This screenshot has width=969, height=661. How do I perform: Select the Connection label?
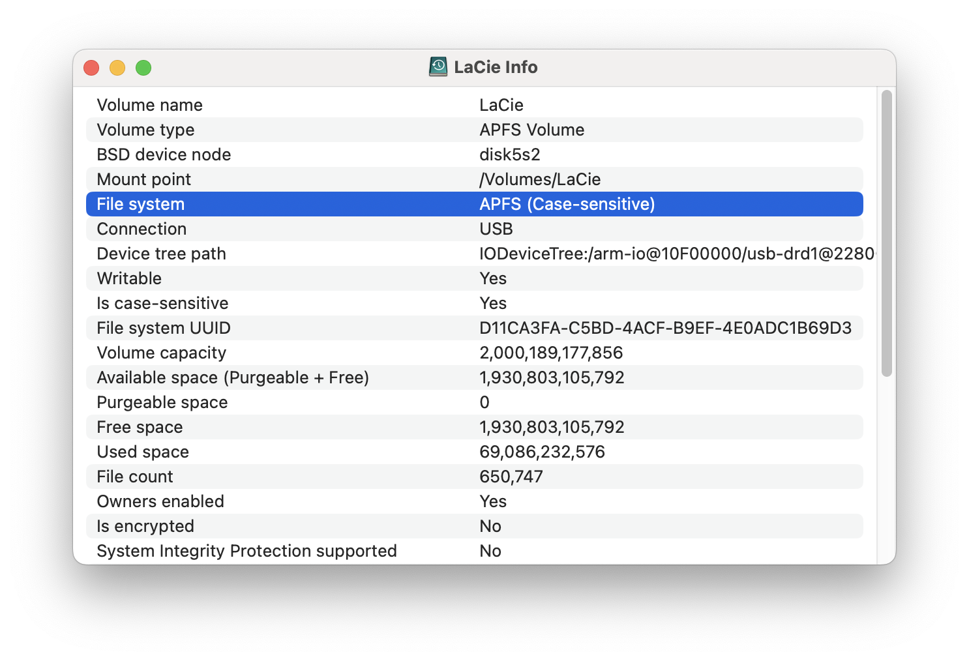[x=142, y=229]
